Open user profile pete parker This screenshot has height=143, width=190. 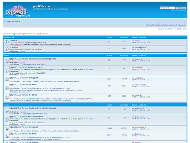(139, 85)
